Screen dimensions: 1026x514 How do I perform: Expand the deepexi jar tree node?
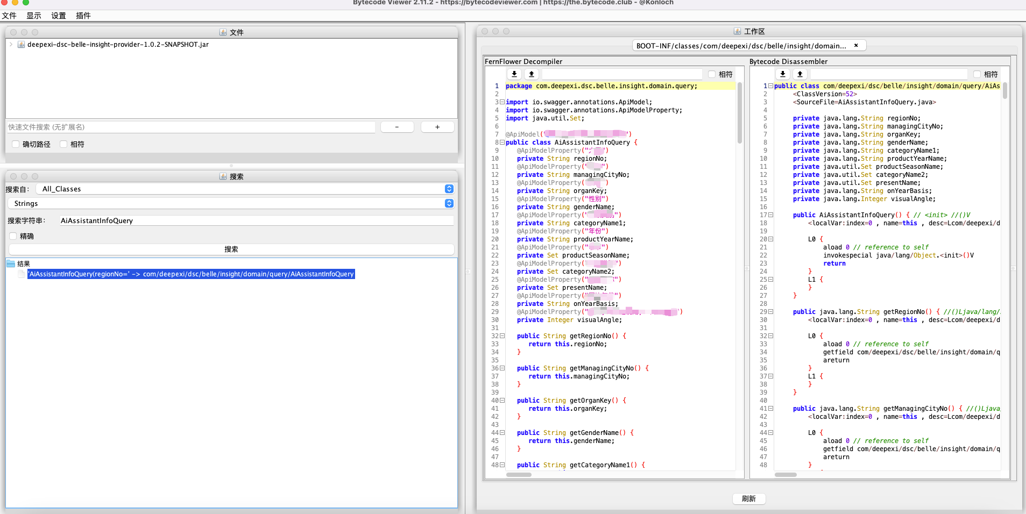pyautogui.click(x=11, y=45)
